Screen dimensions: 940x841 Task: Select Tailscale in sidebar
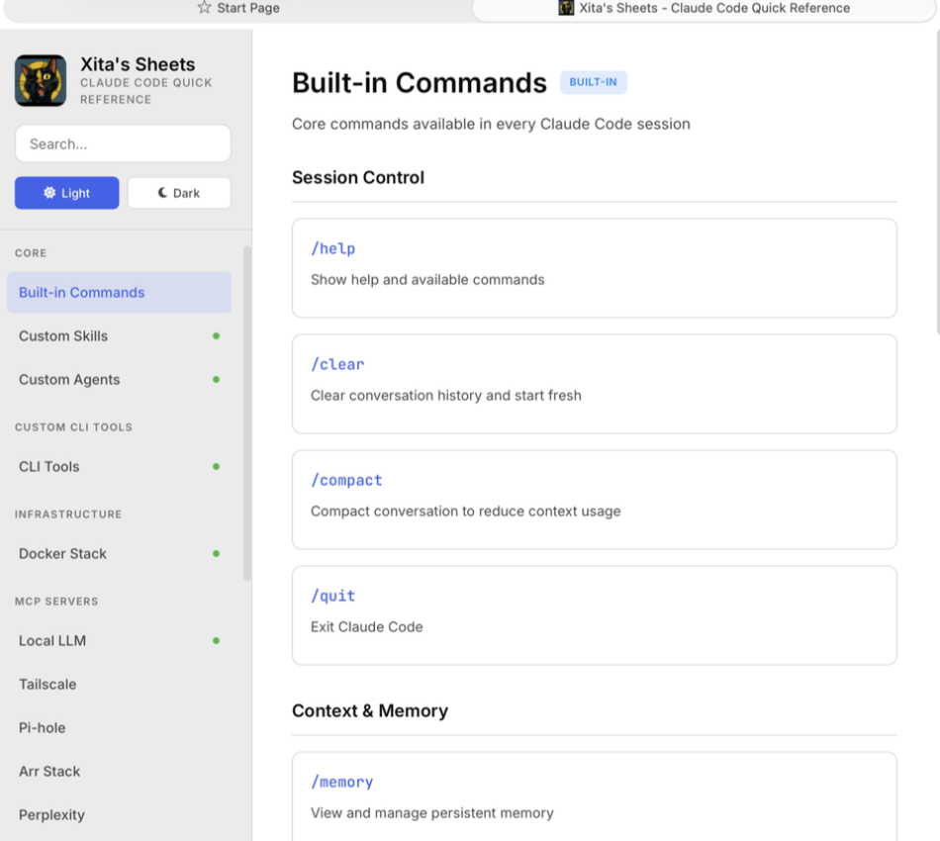[x=119, y=685]
